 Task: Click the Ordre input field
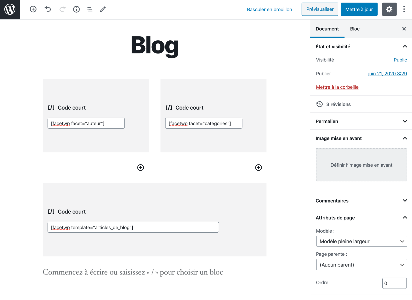(x=394, y=283)
